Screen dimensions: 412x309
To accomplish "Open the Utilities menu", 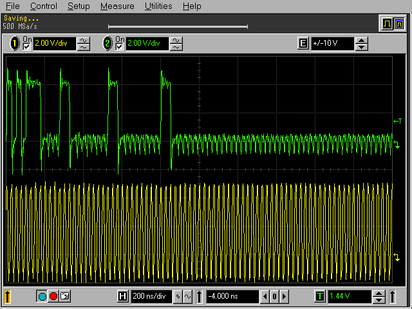I will click(158, 6).
